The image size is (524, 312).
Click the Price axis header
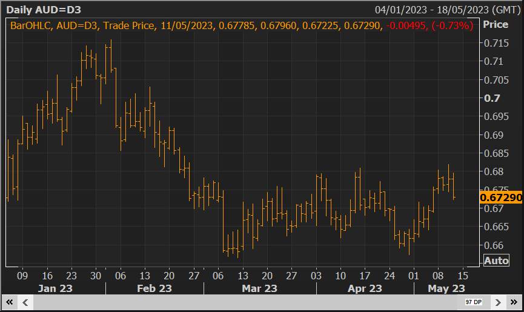pos(496,24)
